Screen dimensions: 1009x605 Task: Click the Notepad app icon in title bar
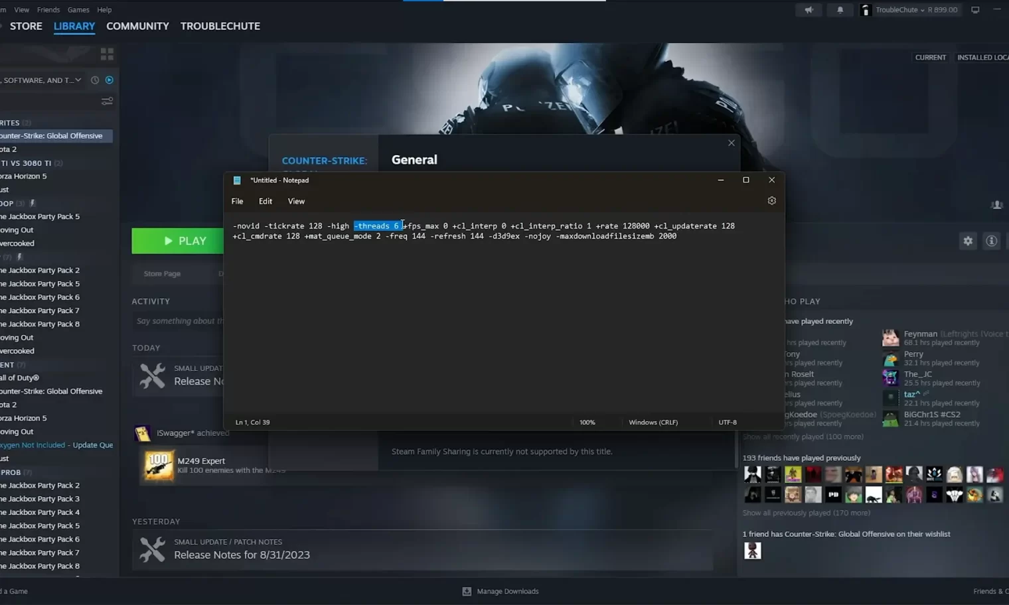click(x=237, y=180)
